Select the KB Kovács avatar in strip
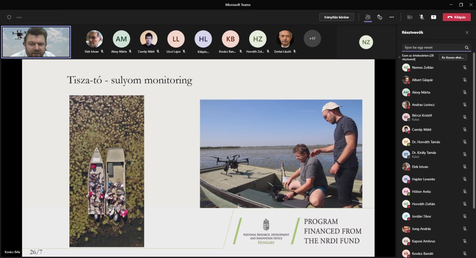Screen dimensions: 476x258 pyautogui.click(x=230, y=39)
